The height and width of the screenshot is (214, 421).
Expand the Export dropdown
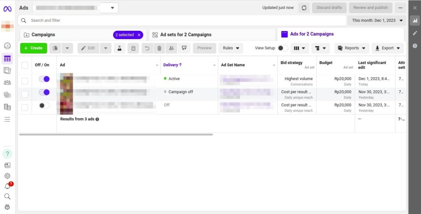tap(388, 48)
